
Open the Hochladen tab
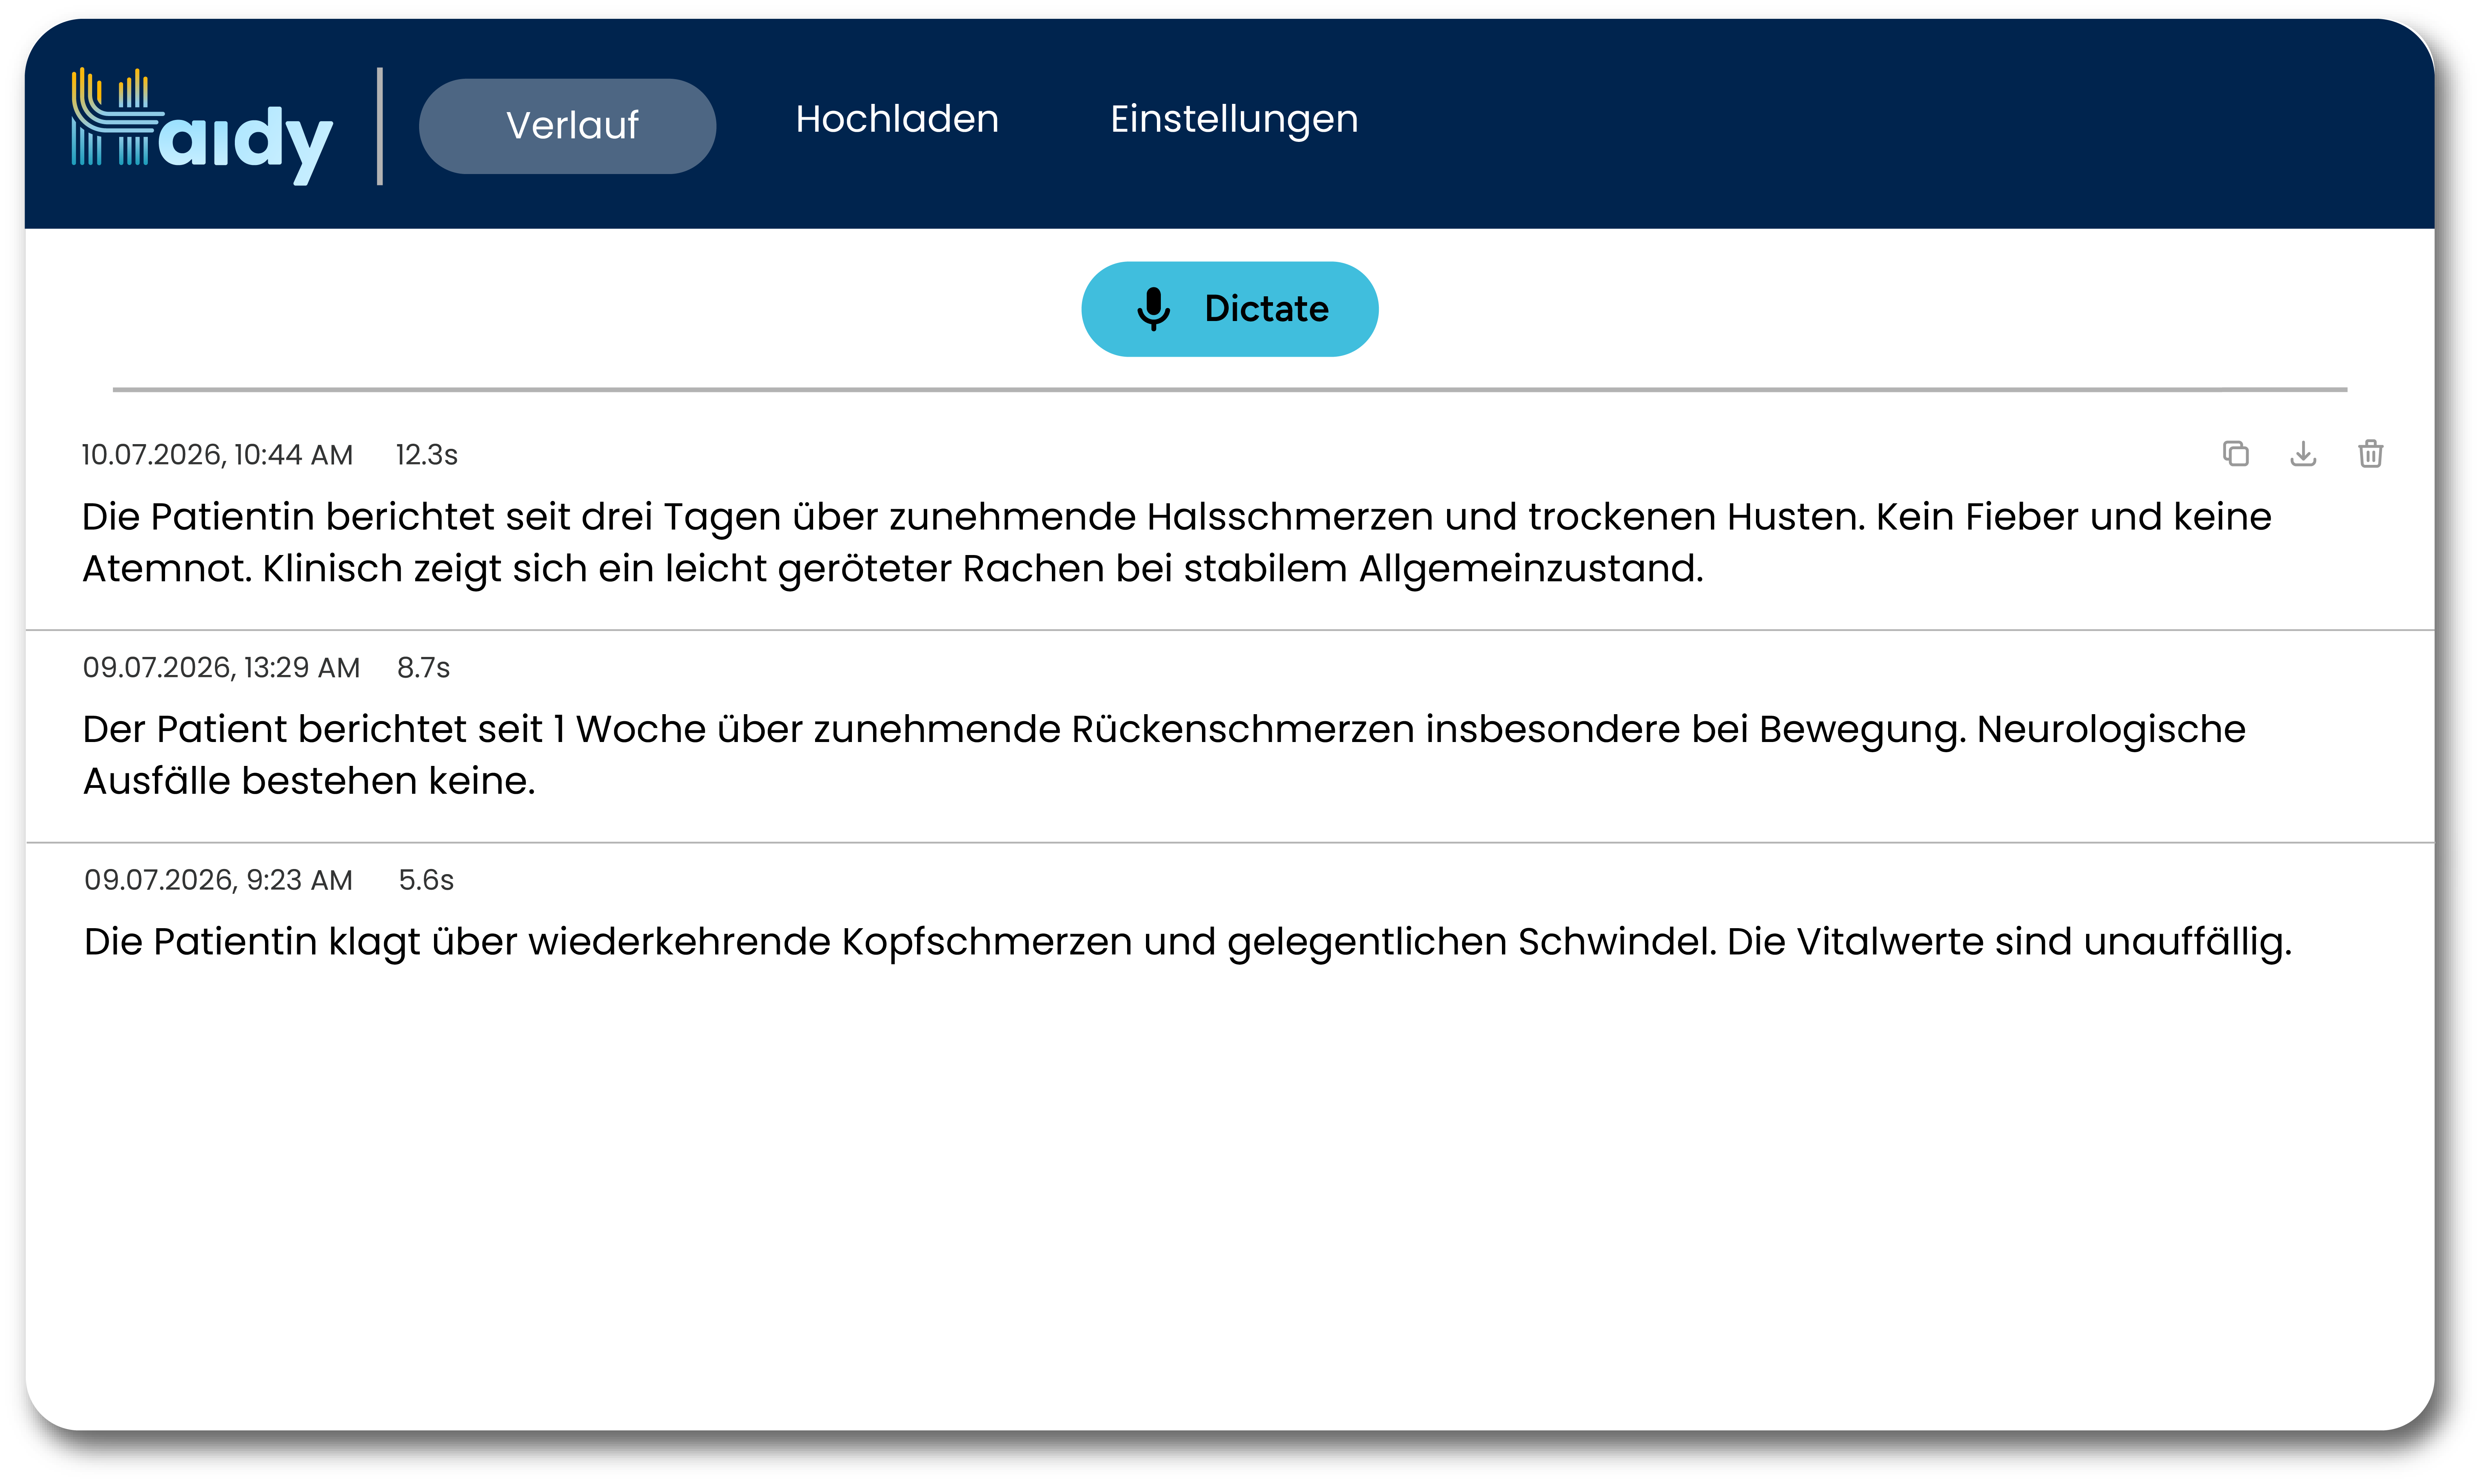(897, 119)
